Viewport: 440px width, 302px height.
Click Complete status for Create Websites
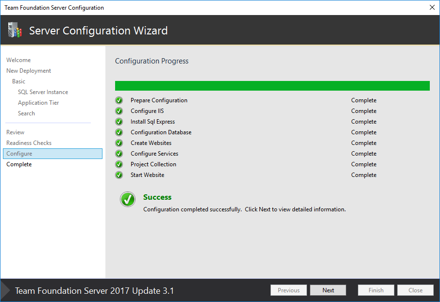click(x=364, y=143)
